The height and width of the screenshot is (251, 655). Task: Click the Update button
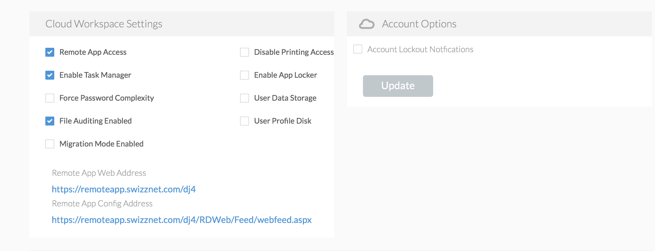click(x=398, y=86)
